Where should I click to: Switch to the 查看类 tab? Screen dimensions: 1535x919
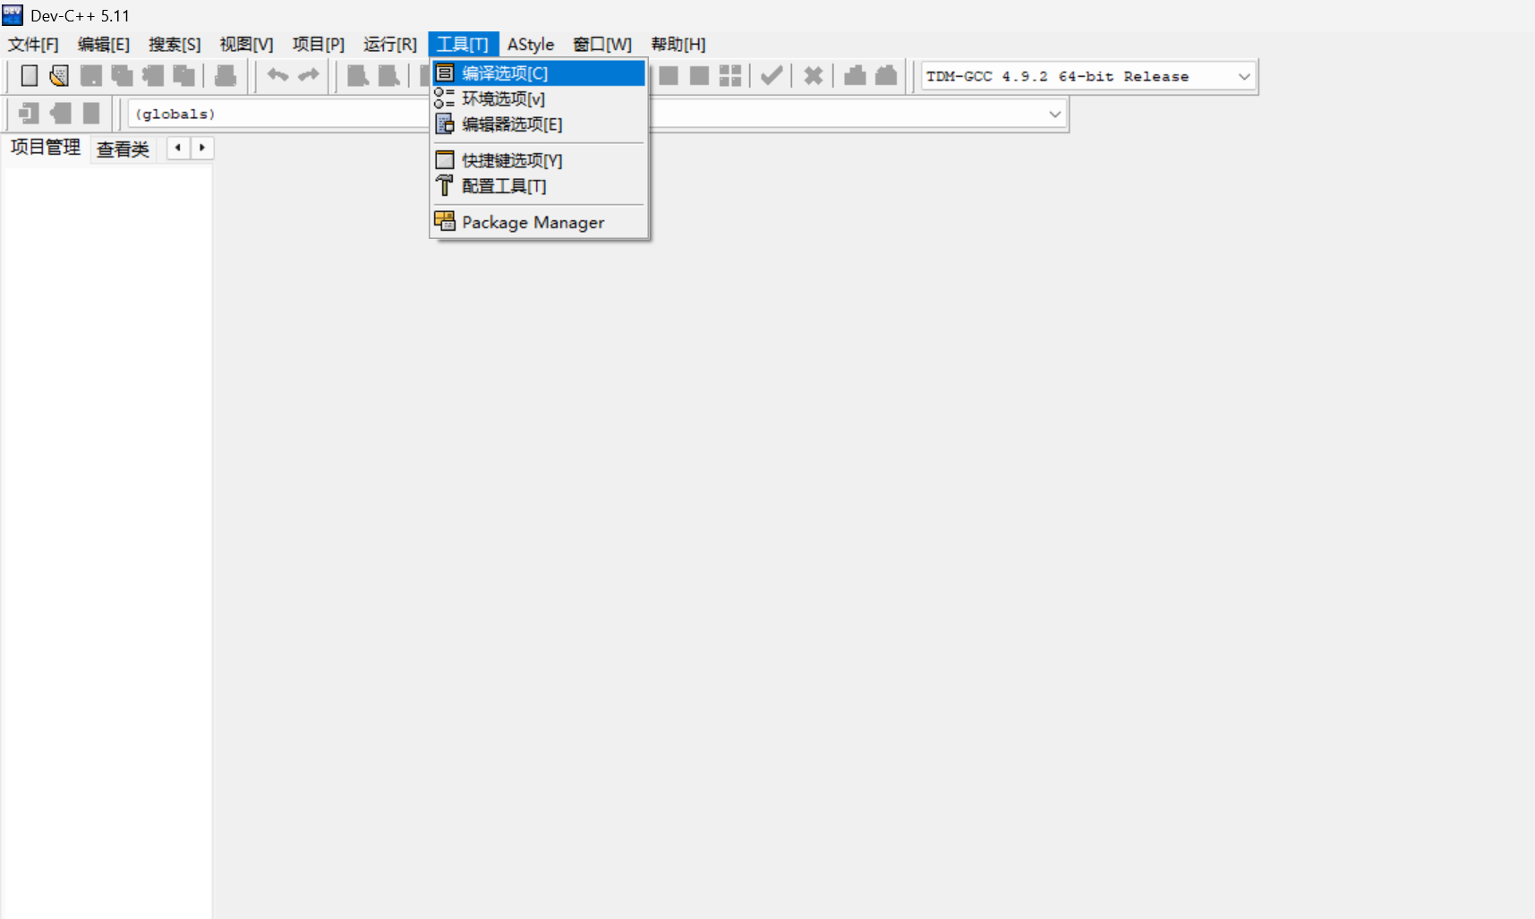123,149
